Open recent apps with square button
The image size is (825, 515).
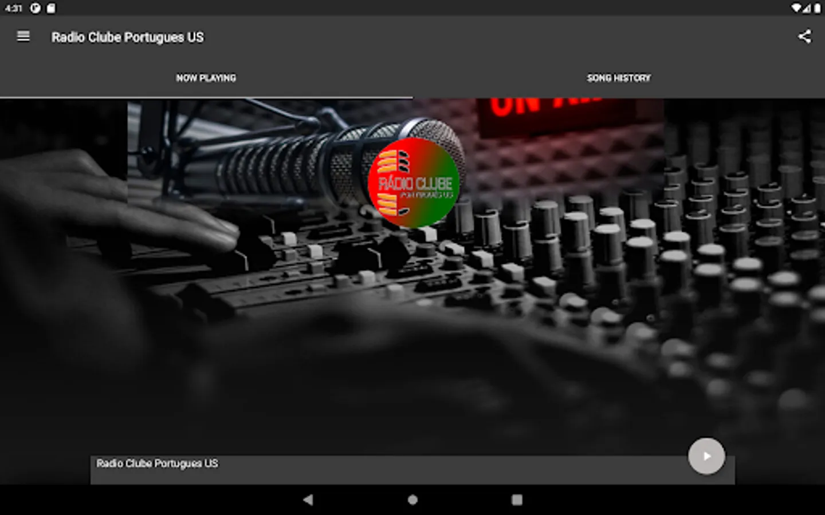coord(517,500)
